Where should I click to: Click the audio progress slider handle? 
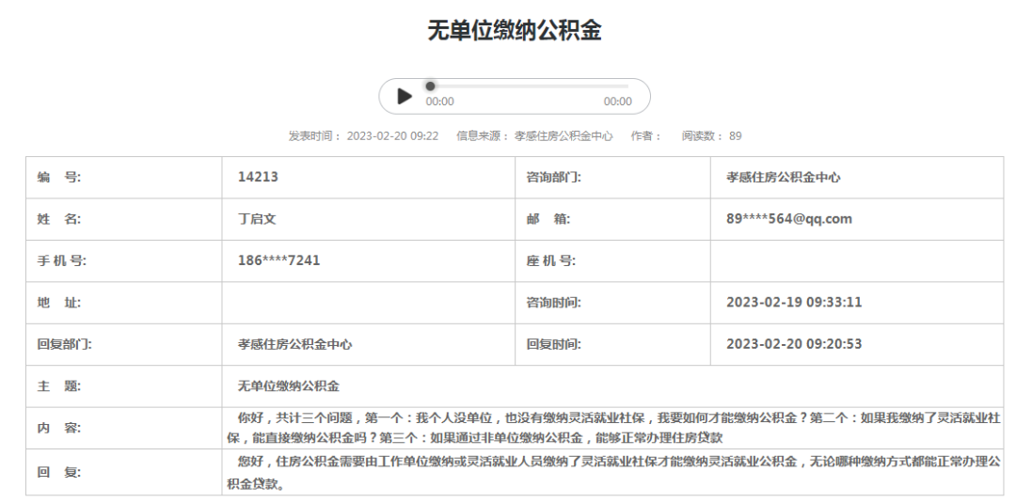430,86
